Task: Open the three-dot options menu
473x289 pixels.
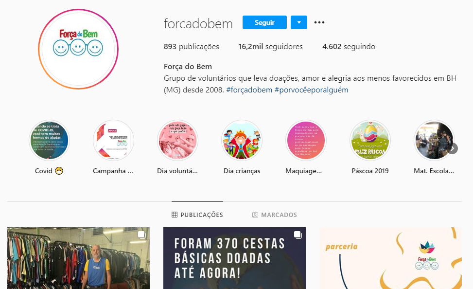Action: 319,22
